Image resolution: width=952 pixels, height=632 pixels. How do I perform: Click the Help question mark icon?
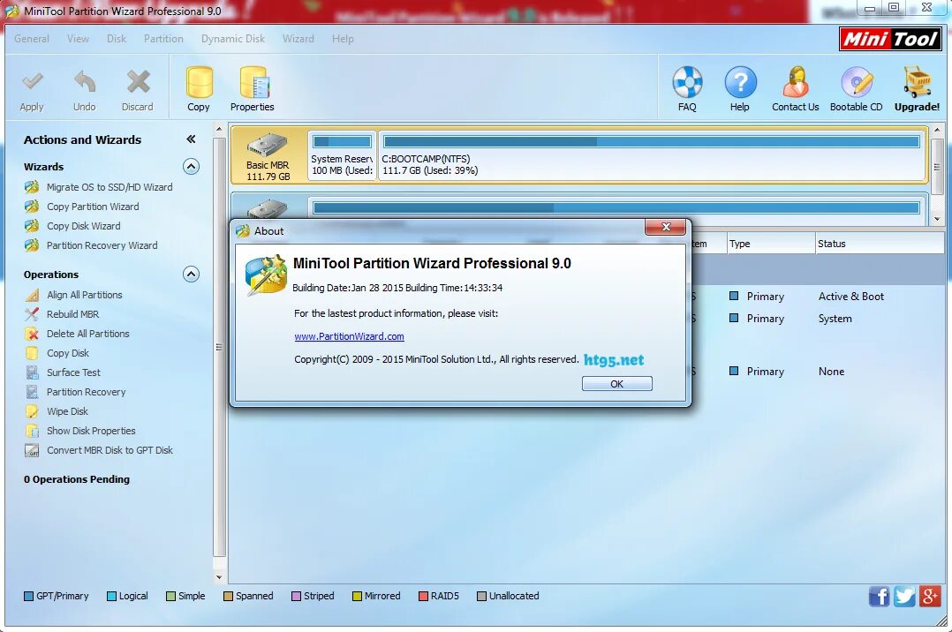click(740, 82)
